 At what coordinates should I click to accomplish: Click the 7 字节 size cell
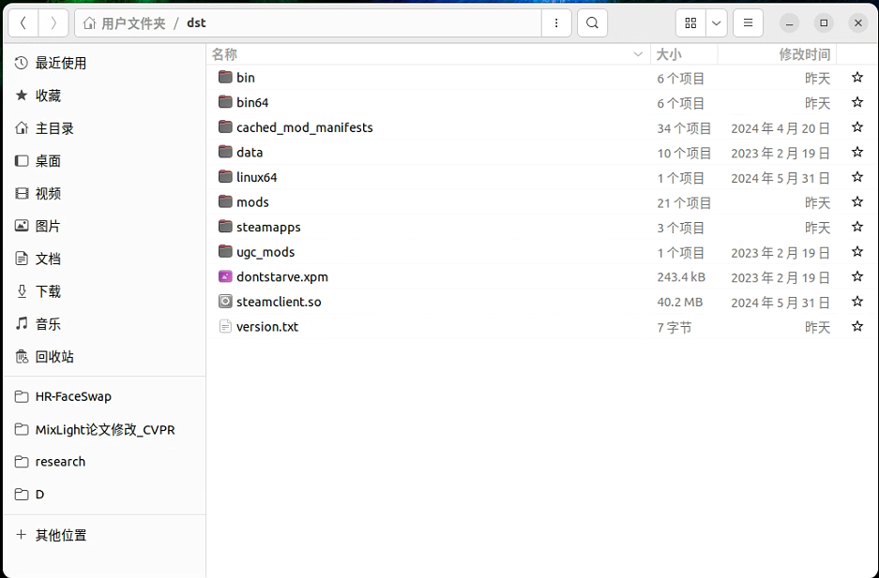tap(674, 327)
